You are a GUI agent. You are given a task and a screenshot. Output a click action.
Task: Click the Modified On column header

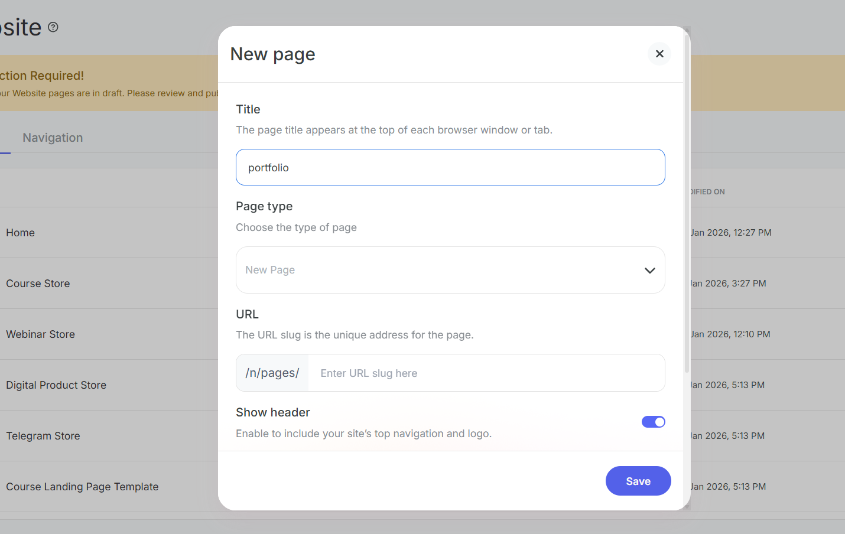pyautogui.click(x=707, y=192)
